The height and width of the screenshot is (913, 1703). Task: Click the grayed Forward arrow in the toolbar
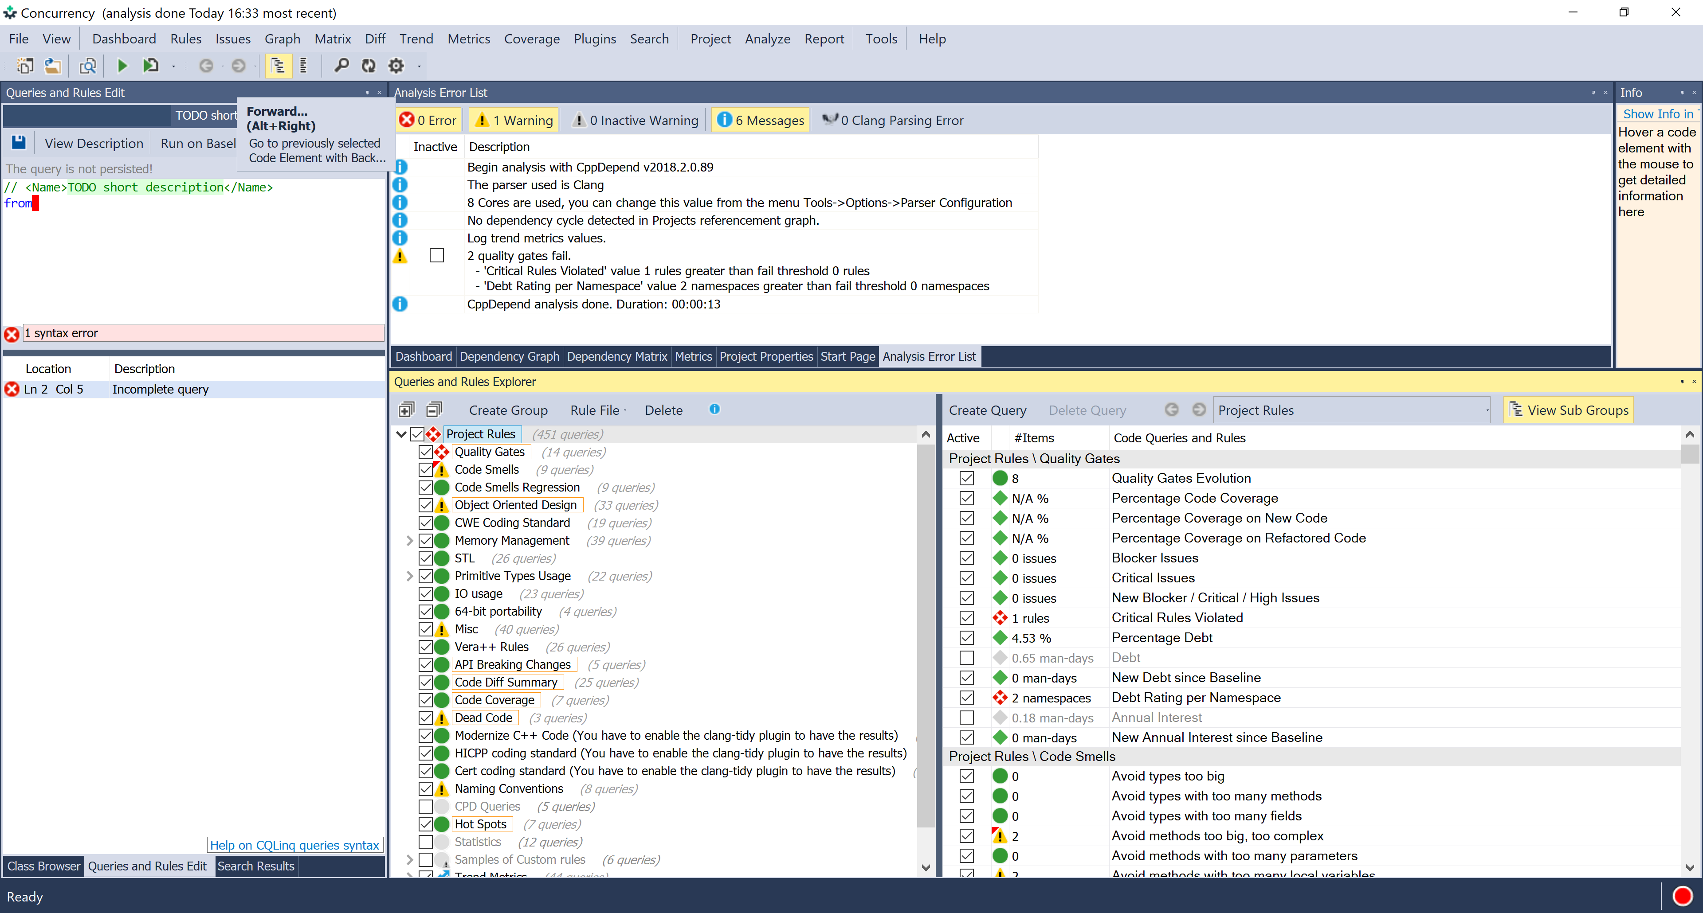(x=239, y=66)
